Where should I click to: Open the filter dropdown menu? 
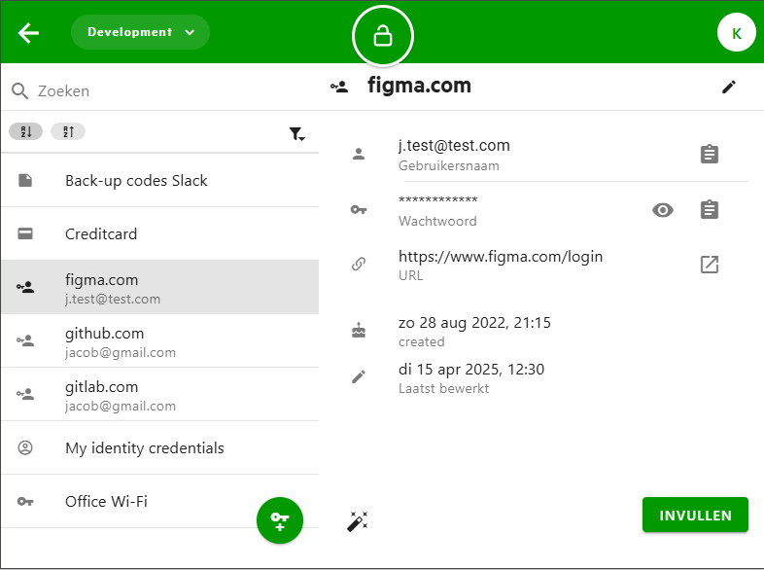(296, 134)
